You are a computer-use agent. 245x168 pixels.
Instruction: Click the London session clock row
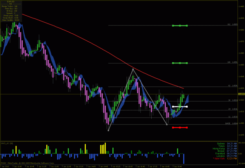coord(227,156)
